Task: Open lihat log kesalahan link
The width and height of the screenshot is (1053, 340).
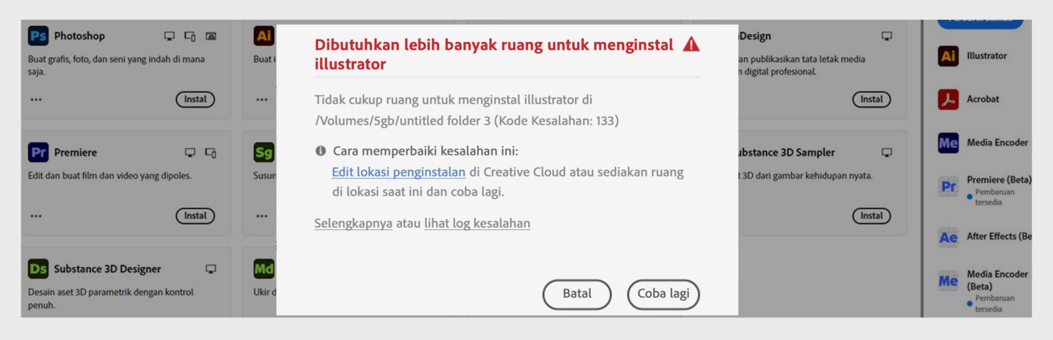Action: 477,223
